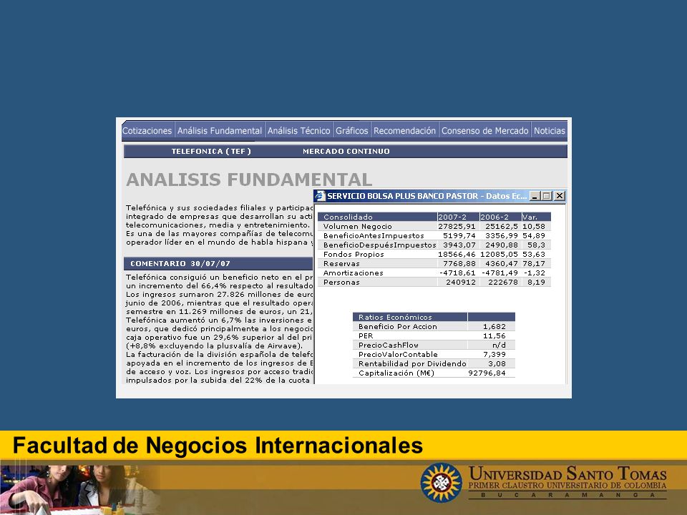Click PrecioValorContable value 7,399

coord(494,354)
